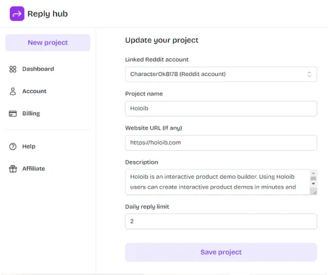This screenshot has height=275, width=328.
Task: Click inside the Description text area
Action: (x=218, y=182)
